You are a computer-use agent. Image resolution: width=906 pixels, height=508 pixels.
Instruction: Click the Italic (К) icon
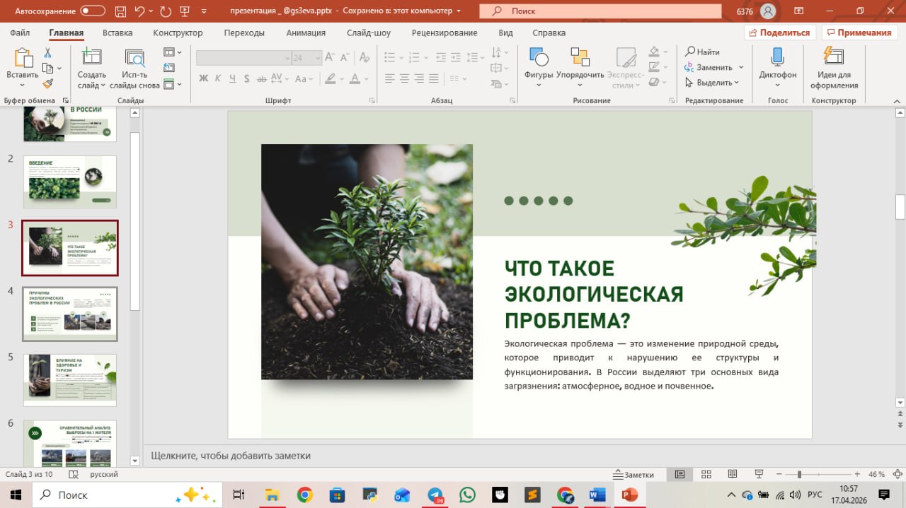coord(218,78)
